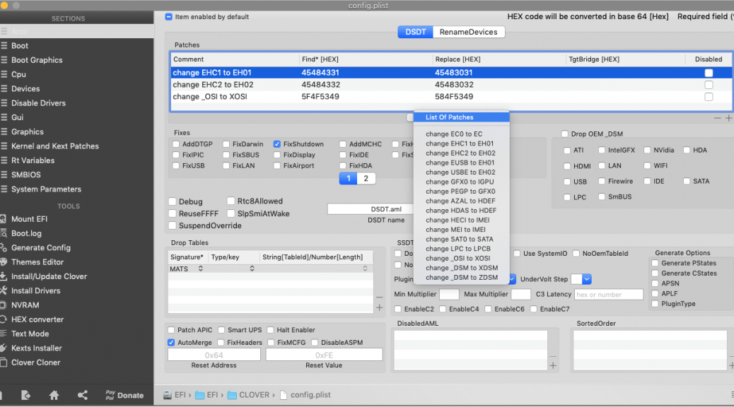Go to Fixes page 2

click(x=366, y=178)
